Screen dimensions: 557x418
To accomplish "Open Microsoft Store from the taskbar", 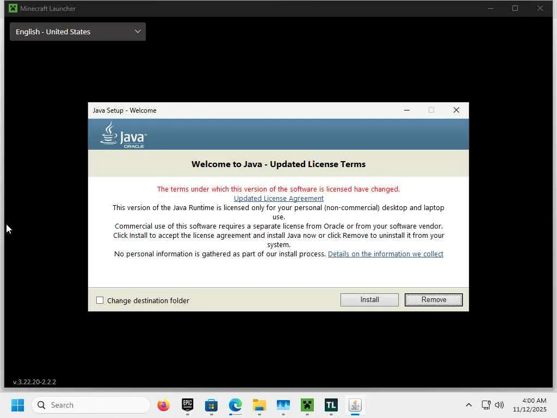I will (x=212, y=405).
